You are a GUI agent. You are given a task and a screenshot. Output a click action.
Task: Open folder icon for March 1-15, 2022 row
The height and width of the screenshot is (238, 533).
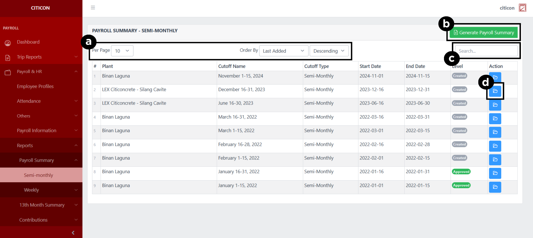point(495,132)
